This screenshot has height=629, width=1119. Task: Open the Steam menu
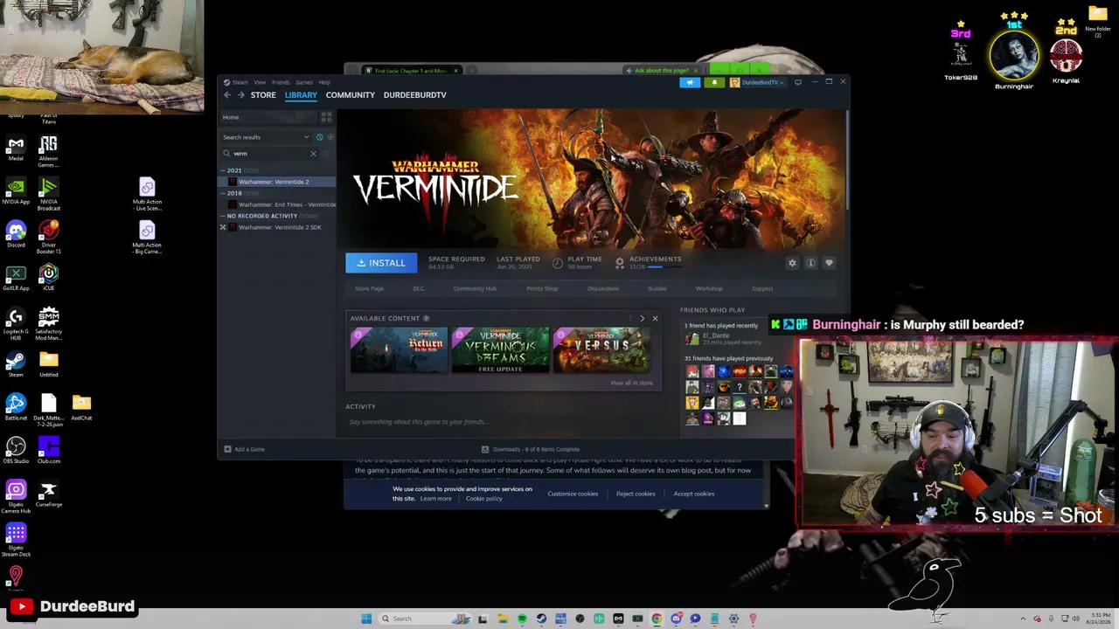[240, 82]
